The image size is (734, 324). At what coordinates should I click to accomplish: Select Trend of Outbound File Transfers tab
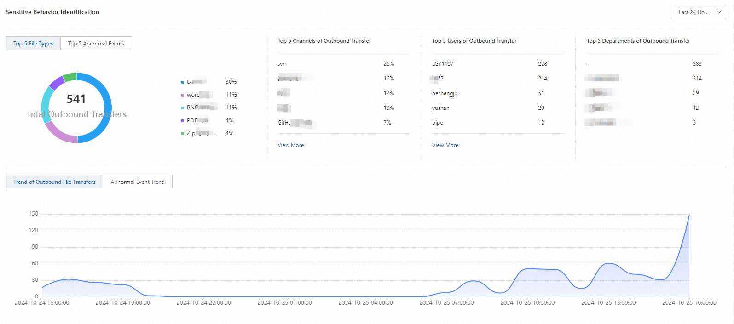pos(54,182)
